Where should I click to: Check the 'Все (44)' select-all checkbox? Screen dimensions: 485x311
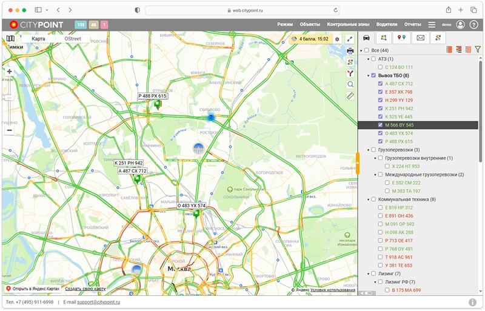tap(366, 50)
